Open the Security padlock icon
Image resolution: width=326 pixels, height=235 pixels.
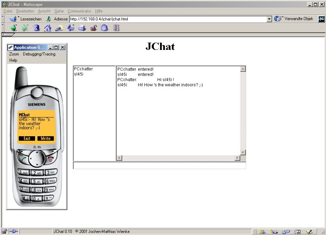pos(93,28)
